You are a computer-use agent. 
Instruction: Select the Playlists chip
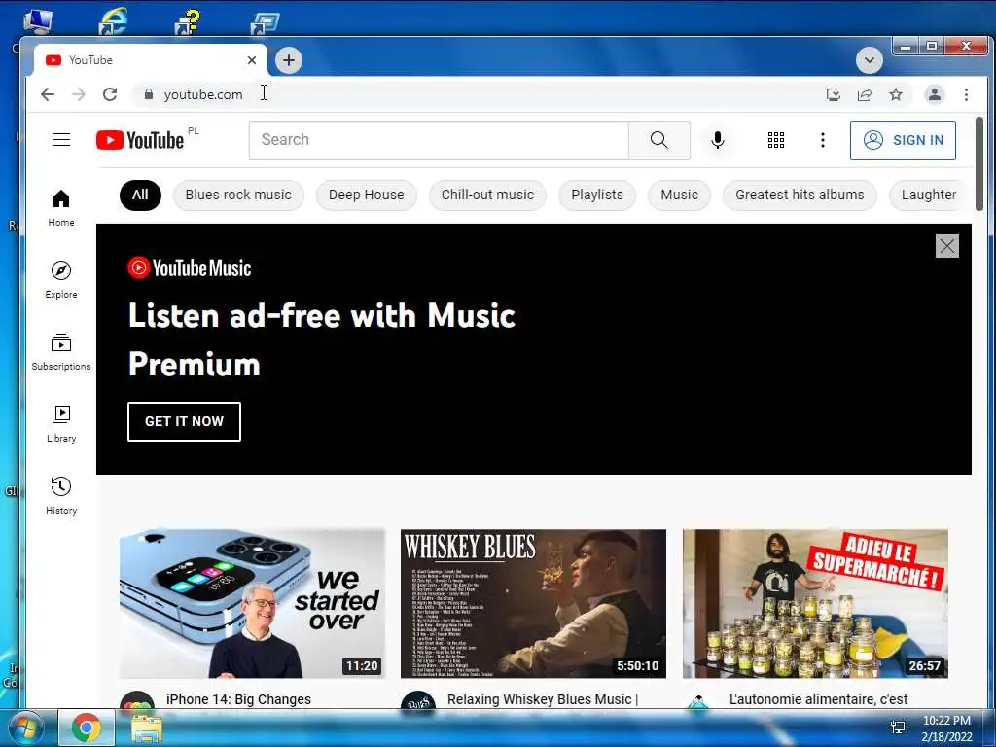click(x=597, y=195)
